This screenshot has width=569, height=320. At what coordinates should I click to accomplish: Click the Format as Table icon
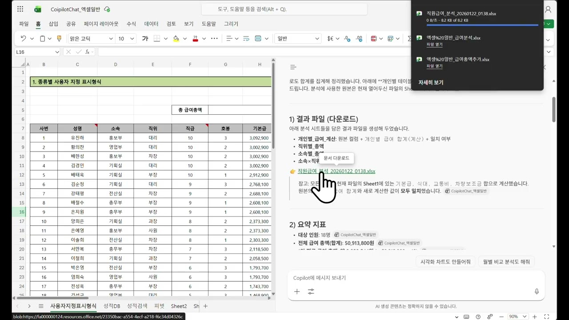(x=390, y=39)
